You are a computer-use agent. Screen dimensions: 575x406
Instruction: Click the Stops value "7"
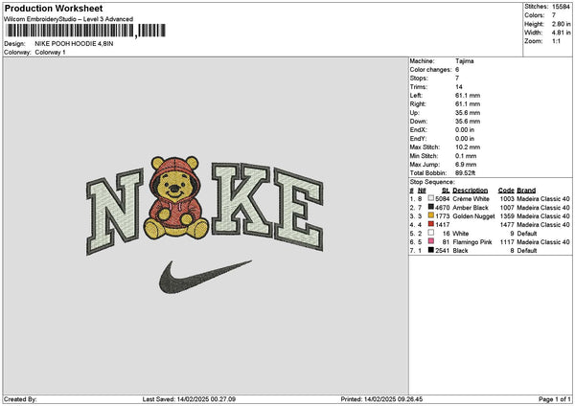click(457, 79)
